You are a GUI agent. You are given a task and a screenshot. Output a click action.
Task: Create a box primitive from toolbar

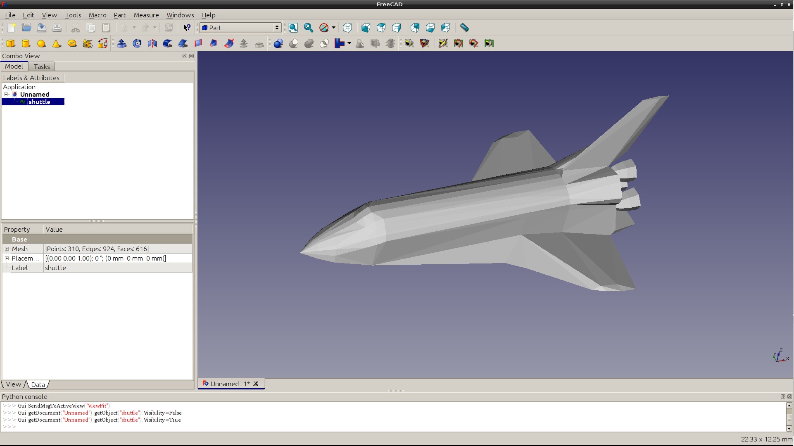[11, 43]
